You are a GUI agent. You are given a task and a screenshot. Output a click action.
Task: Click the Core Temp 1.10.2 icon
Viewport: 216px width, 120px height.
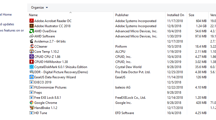point(31,51)
